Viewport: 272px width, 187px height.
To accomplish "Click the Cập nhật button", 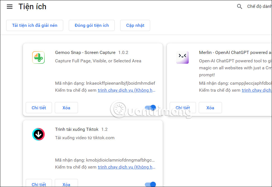I will point(135,25).
